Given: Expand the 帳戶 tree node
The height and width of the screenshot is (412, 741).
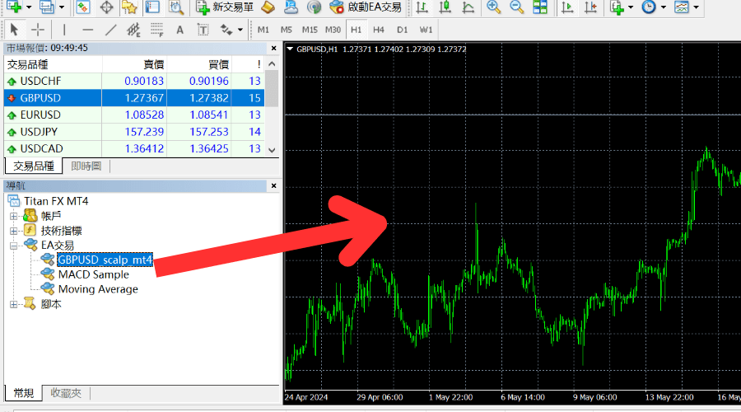Looking at the screenshot, I should [13, 216].
